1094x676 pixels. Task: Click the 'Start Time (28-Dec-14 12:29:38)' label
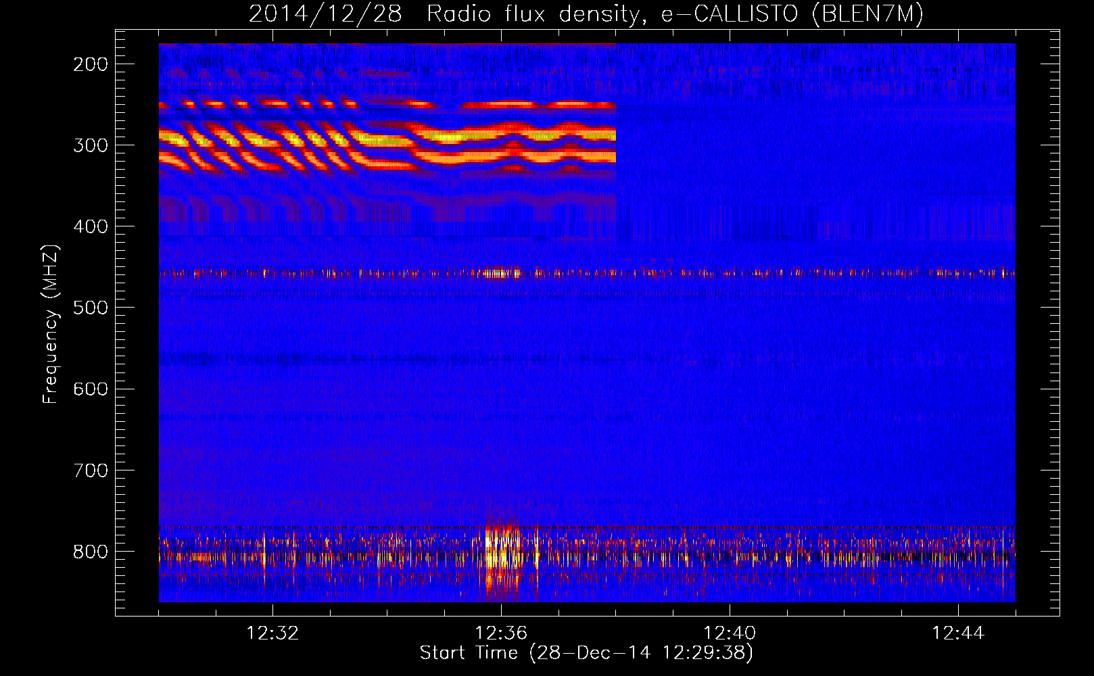tap(586, 653)
